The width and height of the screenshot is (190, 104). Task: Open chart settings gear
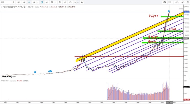[60, 2]
